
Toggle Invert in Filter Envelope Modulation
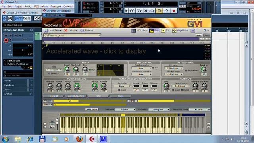(x=119, y=90)
